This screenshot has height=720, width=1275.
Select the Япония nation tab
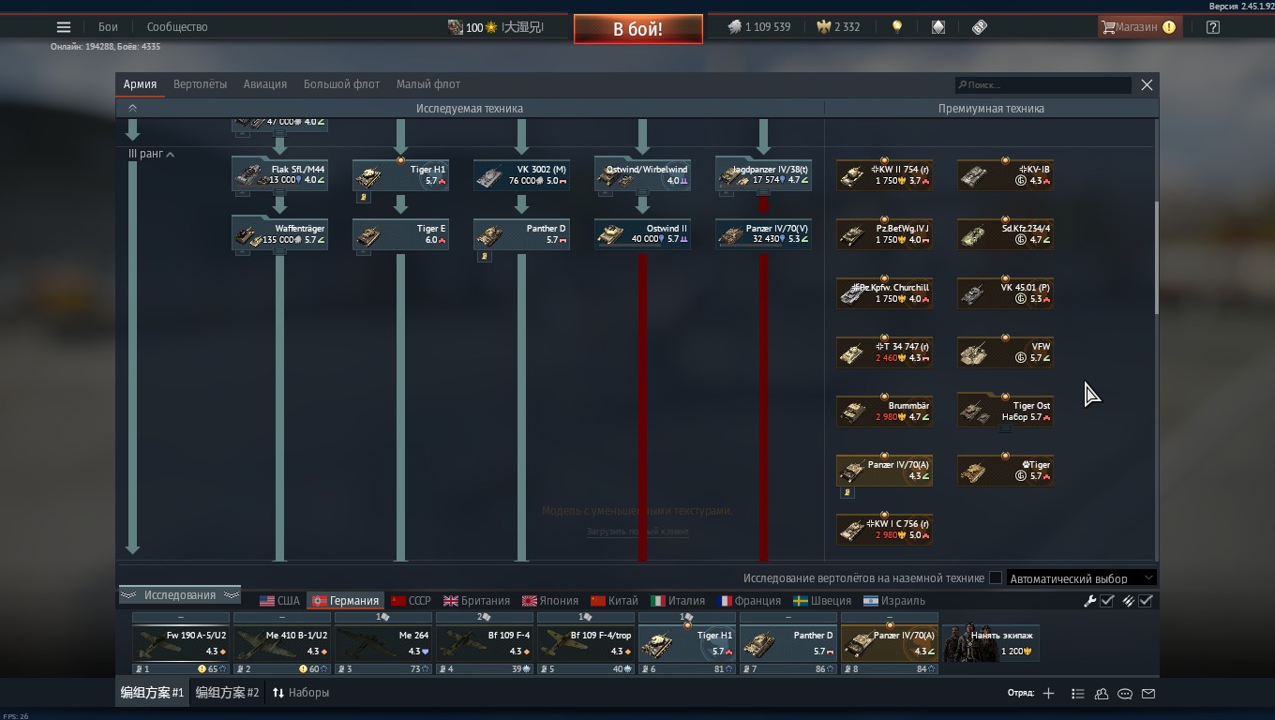point(550,601)
